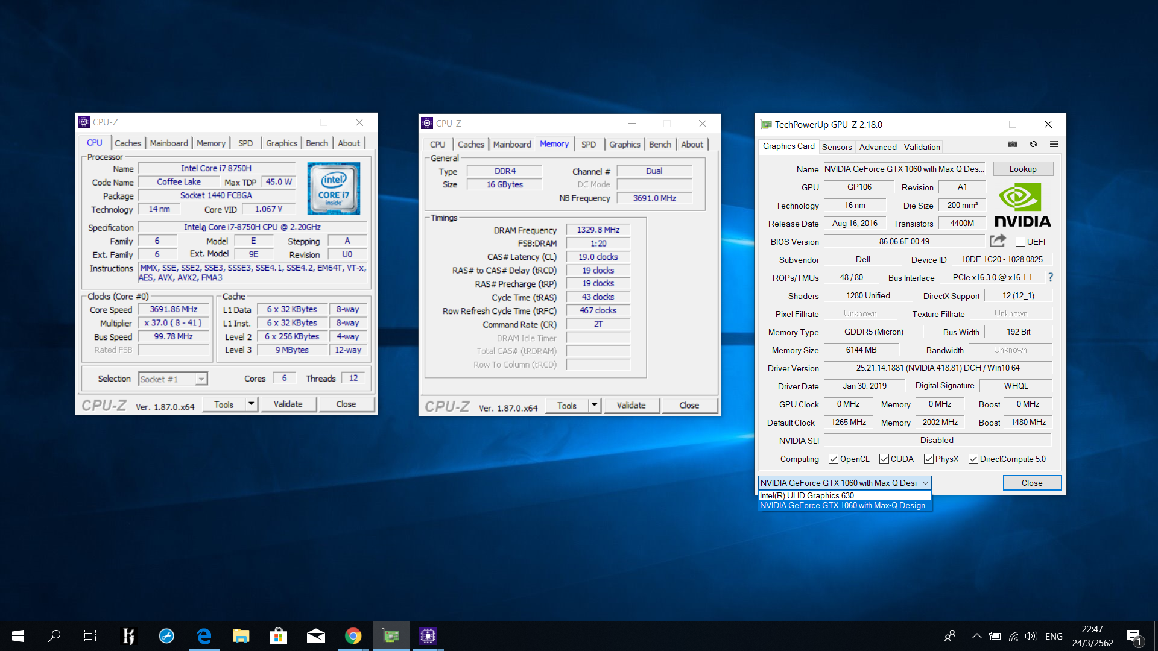Click the GPU-Z refresh icon
1158x651 pixels.
pyautogui.click(x=1033, y=144)
